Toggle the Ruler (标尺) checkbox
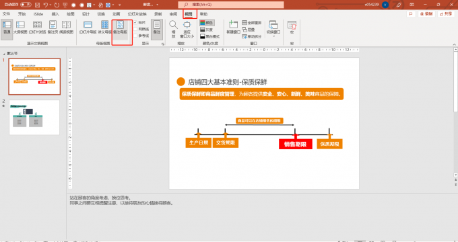This screenshot has width=458, height=242. tap(135, 22)
